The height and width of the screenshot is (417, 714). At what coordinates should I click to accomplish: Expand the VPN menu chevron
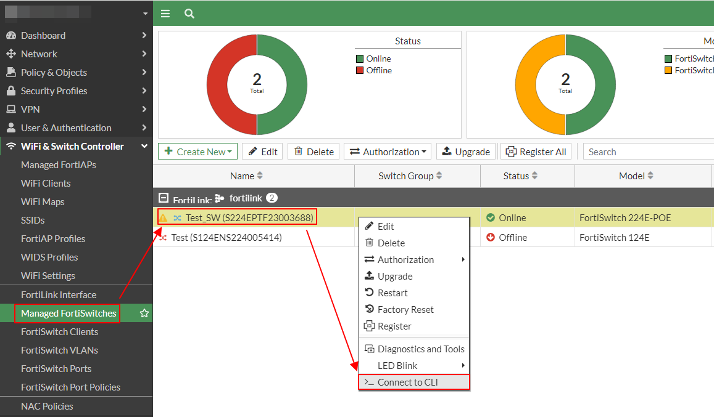coord(144,109)
